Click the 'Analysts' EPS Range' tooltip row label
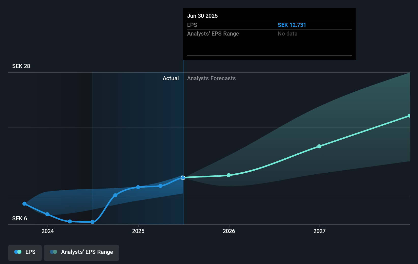Image resolution: width=418 pixels, height=264 pixels. [213, 34]
